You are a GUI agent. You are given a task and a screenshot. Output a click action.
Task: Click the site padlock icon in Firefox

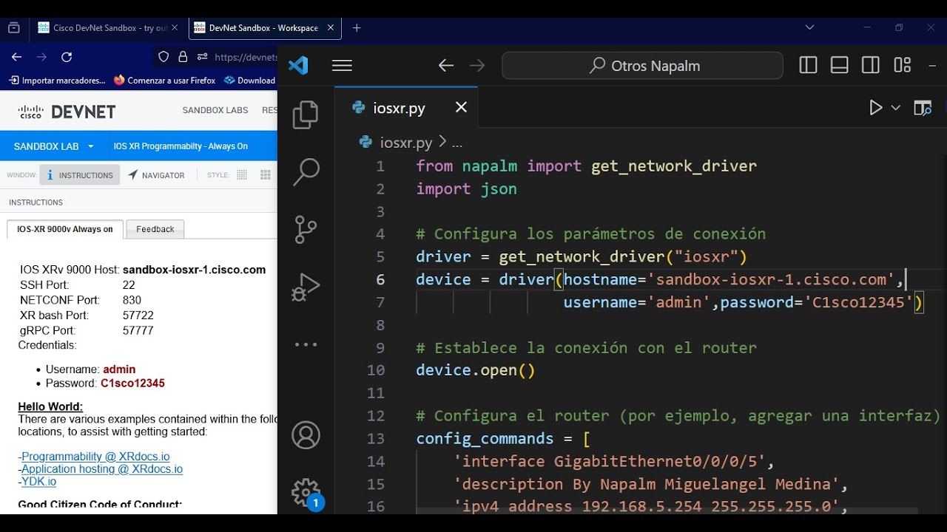pyautogui.click(x=183, y=57)
